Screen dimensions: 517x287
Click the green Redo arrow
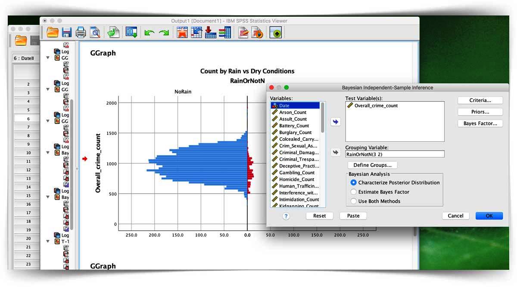(x=164, y=33)
